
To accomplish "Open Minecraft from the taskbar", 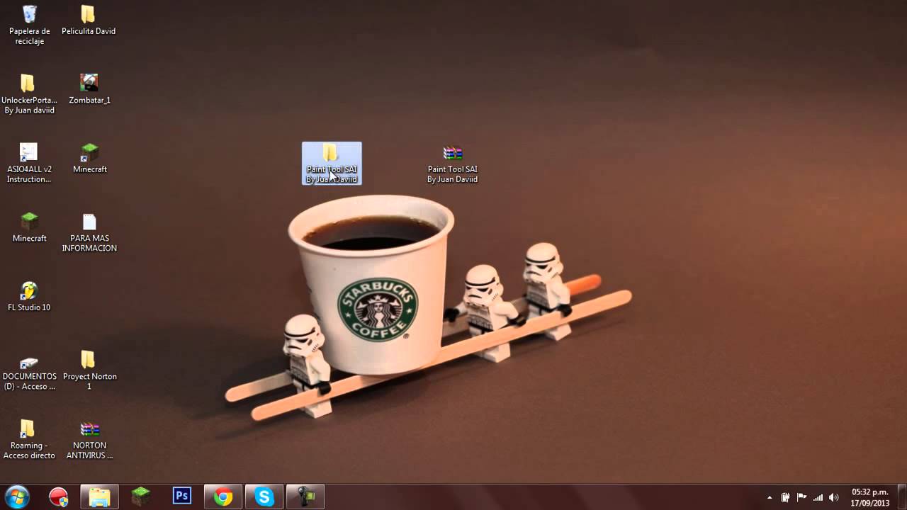I will (141, 497).
